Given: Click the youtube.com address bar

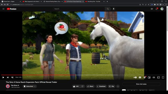Looking at the screenshot, I should pyautogui.click(x=74, y=5).
